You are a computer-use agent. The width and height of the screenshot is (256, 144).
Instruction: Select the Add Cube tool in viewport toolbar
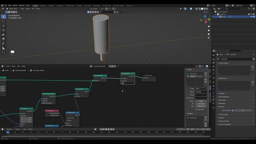pyautogui.click(x=4, y=53)
